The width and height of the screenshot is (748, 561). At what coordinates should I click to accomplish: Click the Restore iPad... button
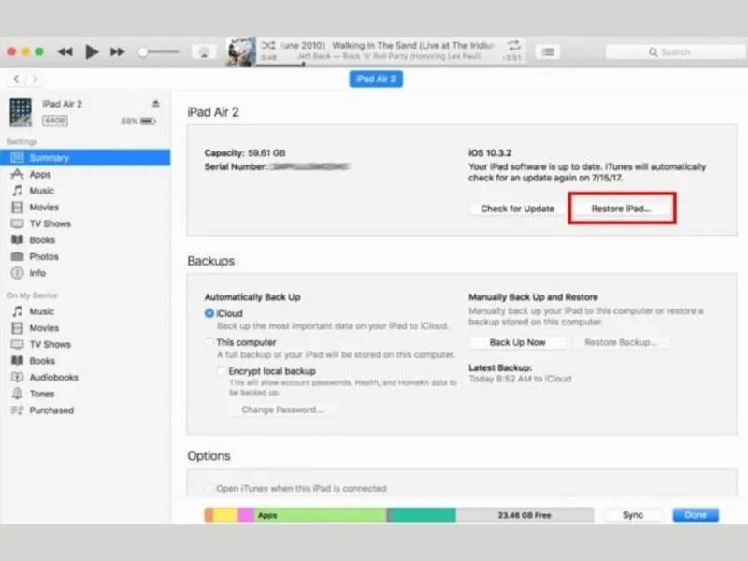(x=621, y=209)
